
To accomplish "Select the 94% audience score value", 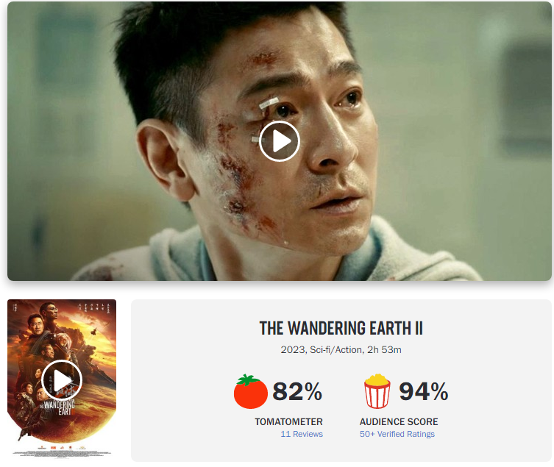I will [424, 391].
